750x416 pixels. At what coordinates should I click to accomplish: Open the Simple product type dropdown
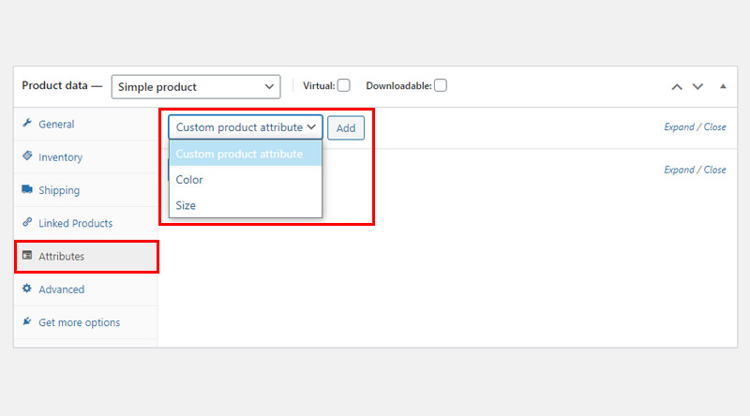coord(196,87)
